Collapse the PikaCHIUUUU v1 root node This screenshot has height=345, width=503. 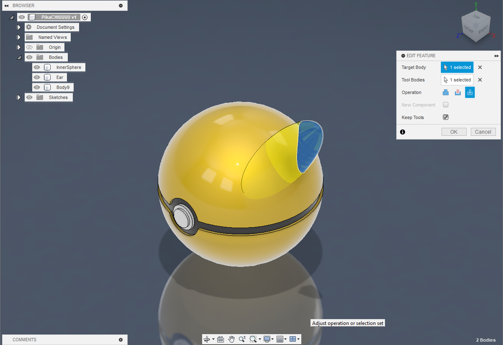click(x=11, y=17)
